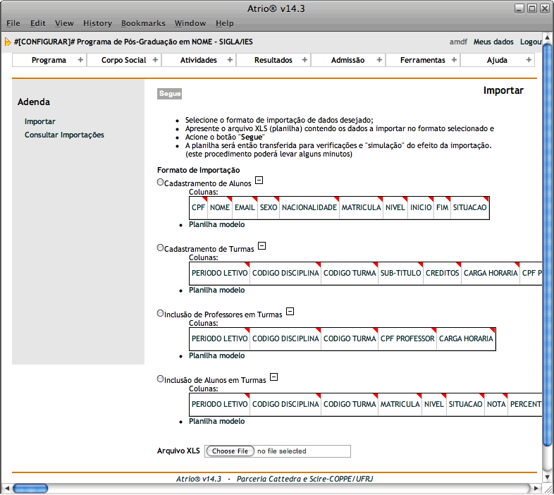Open the Bookmarks menu
554x495 pixels.
[x=143, y=23]
